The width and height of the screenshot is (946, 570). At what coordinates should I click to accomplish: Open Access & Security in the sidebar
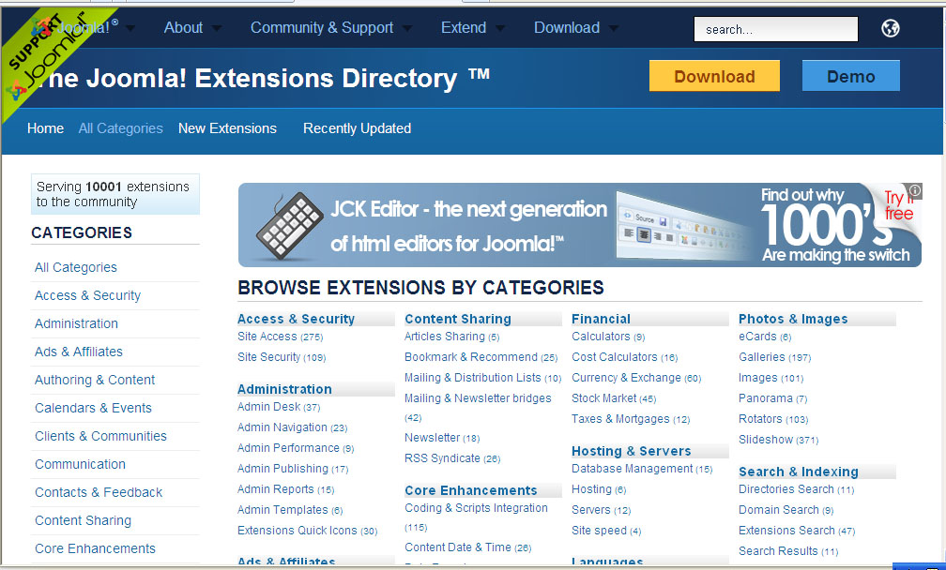tap(87, 296)
